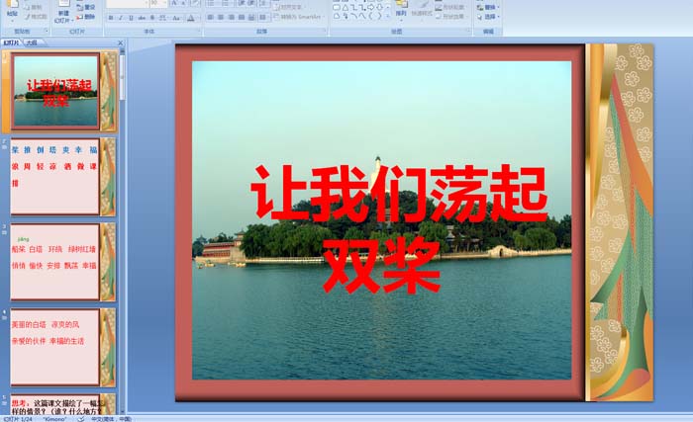Click the Copy (复制) command
The width and height of the screenshot is (693, 422).
34,7
